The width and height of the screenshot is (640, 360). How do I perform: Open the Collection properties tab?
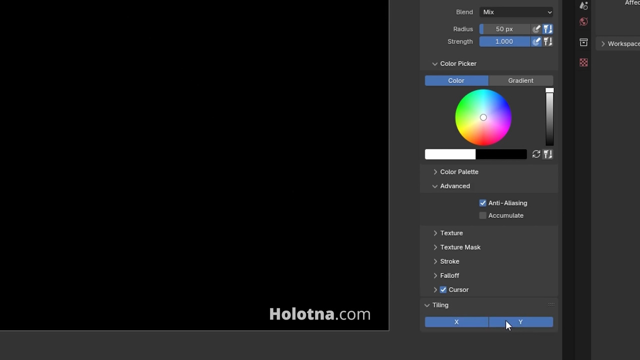click(x=583, y=42)
